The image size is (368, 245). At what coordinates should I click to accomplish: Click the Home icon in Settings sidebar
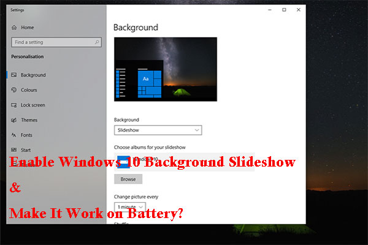tap(13, 28)
